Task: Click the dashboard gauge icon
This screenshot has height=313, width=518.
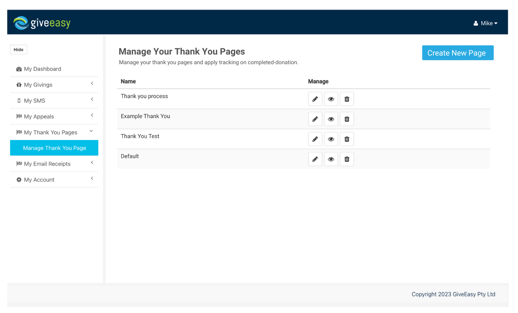Action: pos(19,69)
